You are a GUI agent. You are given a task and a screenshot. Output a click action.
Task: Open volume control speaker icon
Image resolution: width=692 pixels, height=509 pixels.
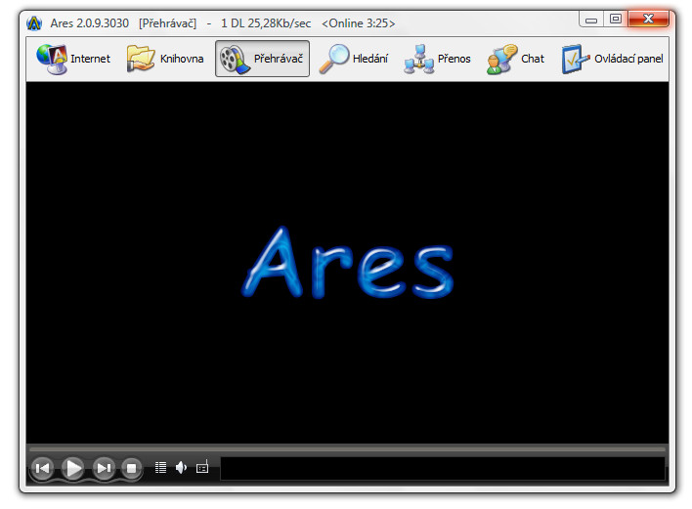point(182,468)
